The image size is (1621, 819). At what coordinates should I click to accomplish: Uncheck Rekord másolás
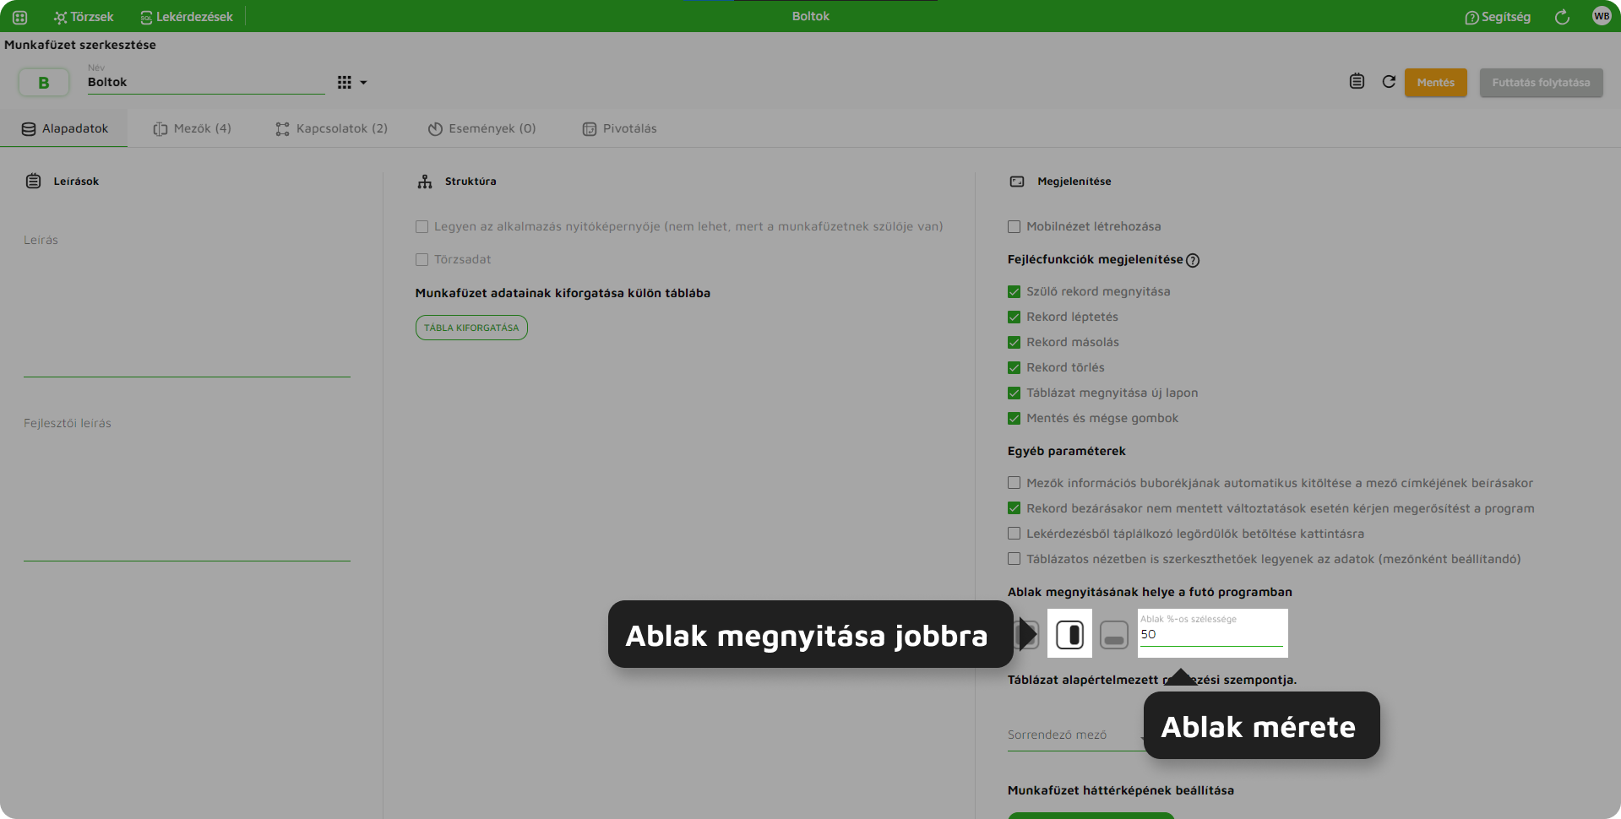point(1014,342)
